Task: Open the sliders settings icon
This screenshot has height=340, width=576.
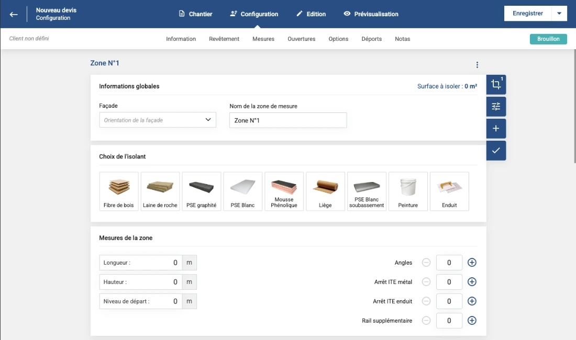Action: [496, 107]
